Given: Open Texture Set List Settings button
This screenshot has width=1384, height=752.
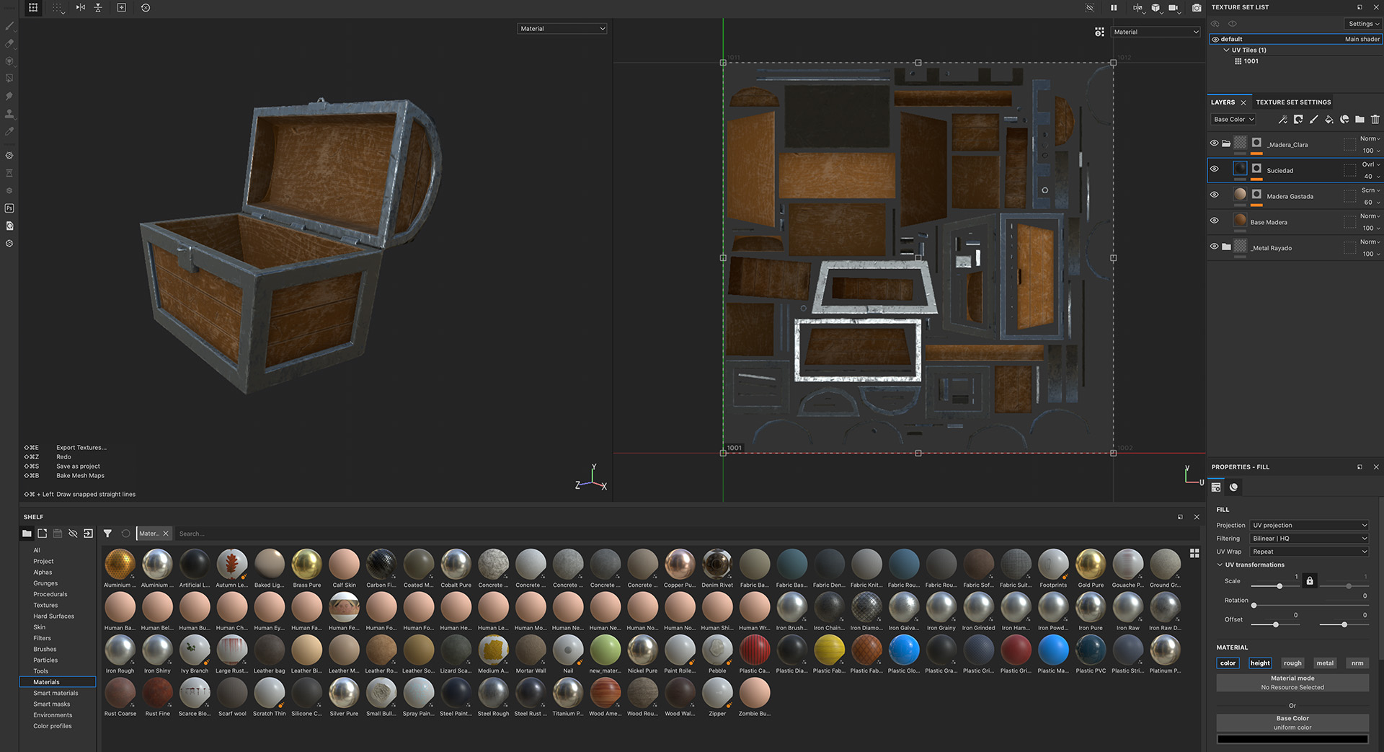Looking at the screenshot, I should [1363, 24].
